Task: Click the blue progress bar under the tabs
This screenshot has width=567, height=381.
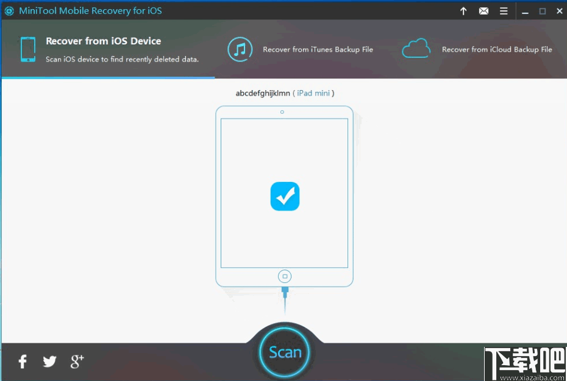Action: pos(107,77)
